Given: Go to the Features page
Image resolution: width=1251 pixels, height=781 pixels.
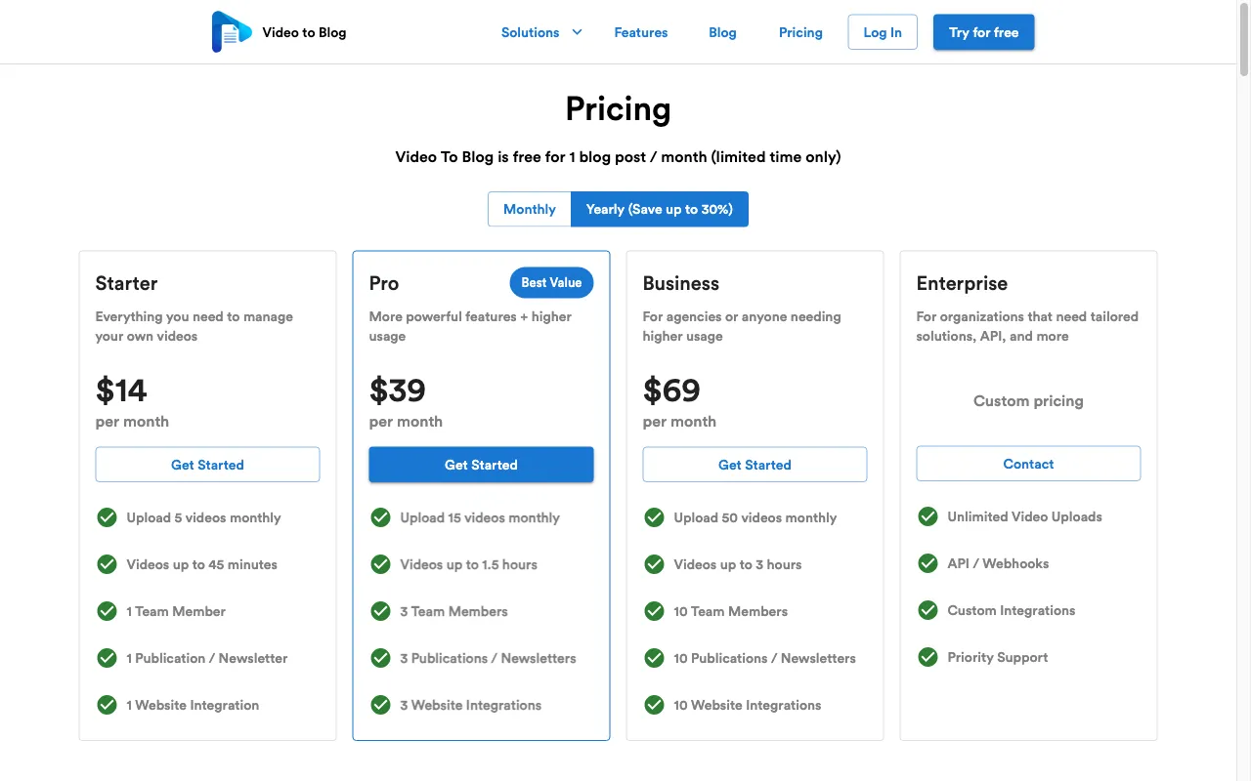Looking at the screenshot, I should coord(641,32).
